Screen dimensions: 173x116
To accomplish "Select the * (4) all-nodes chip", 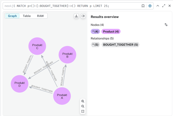I will pos(95,32).
